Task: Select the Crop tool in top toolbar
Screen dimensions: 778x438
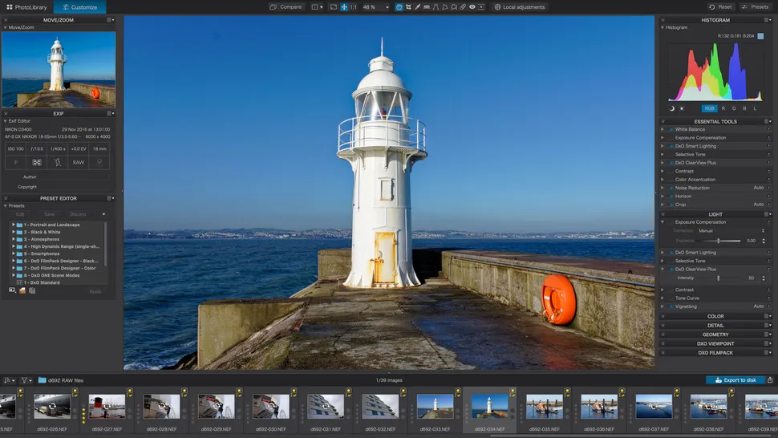Action: (409, 7)
